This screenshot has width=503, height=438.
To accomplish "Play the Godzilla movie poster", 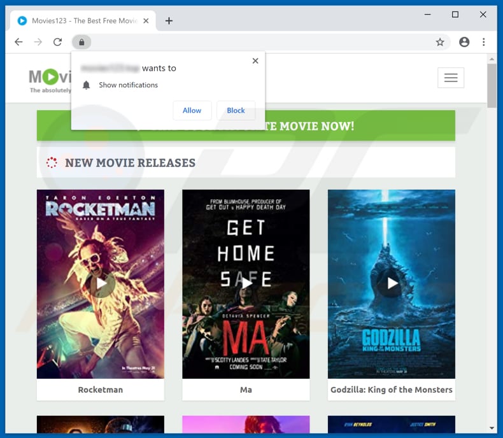I will pyautogui.click(x=392, y=284).
